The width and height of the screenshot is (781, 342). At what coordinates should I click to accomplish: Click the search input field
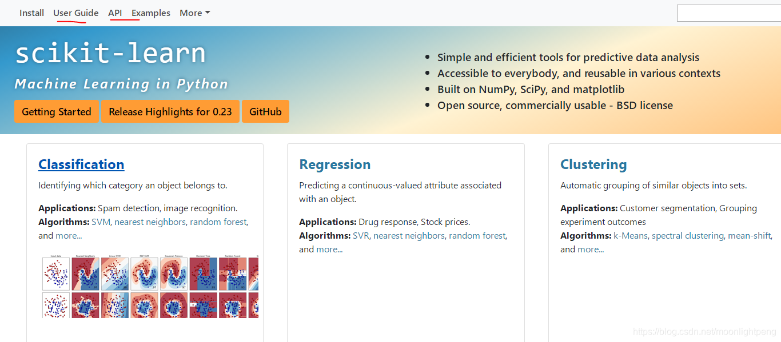pyautogui.click(x=729, y=13)
